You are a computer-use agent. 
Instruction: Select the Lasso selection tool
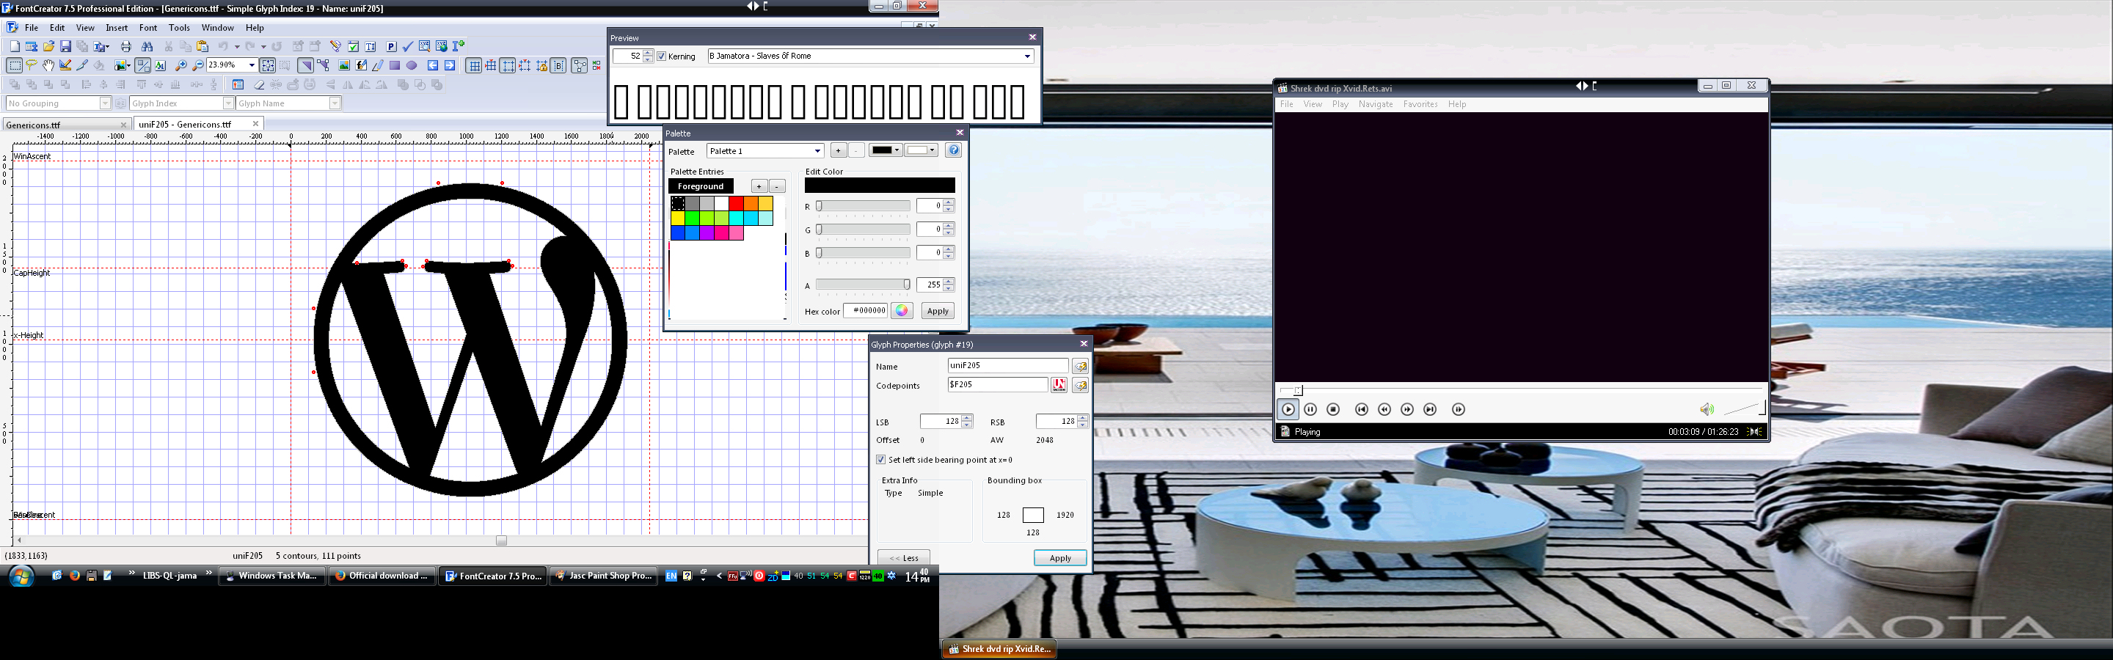(31, 65)
